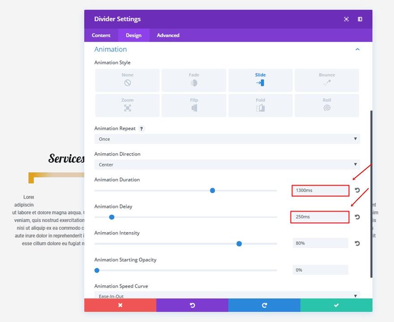Reset the Animation Duration value
The image size is (394, 322).
[357, 191]
